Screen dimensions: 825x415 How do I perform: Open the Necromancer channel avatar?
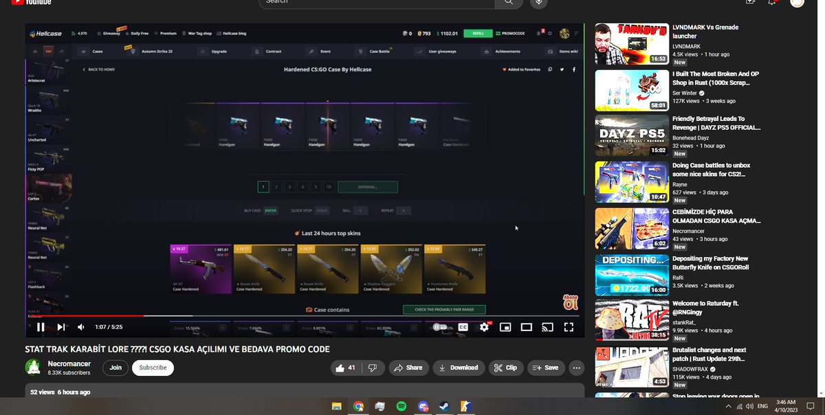pyautogui.click(x=33, y=368)
